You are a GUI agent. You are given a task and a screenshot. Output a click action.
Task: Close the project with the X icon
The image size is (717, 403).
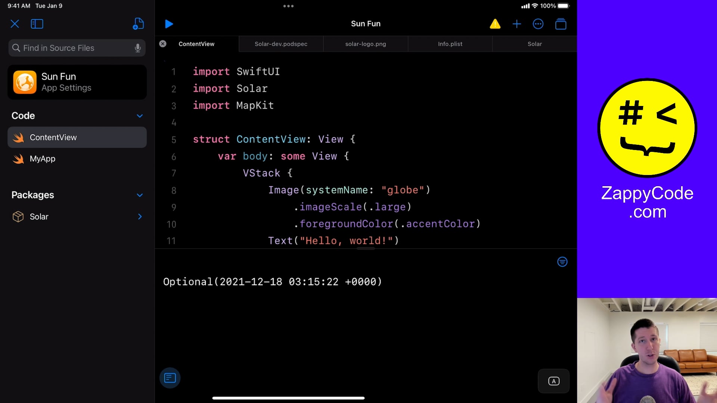15,24
